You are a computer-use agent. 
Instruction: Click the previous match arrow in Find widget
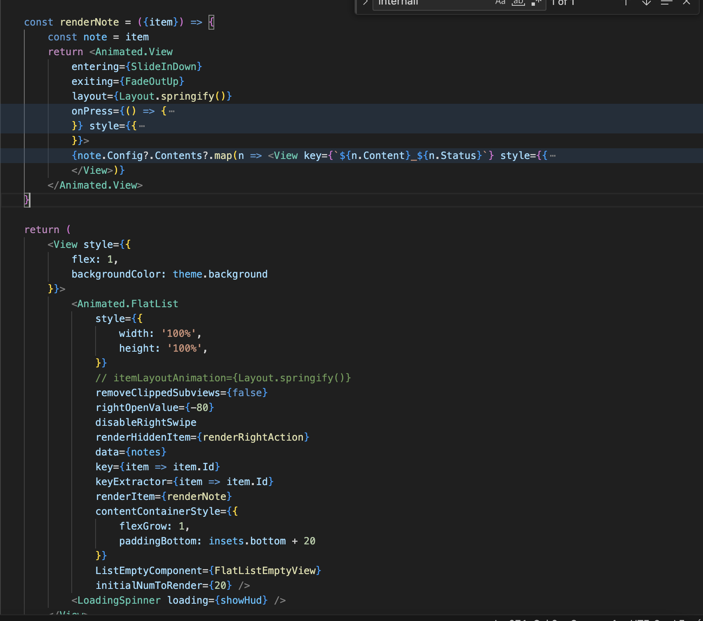click(x=626, y=3)
